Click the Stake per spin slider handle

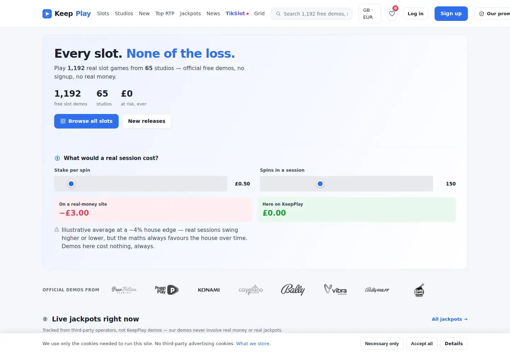[x=71, y=184]
